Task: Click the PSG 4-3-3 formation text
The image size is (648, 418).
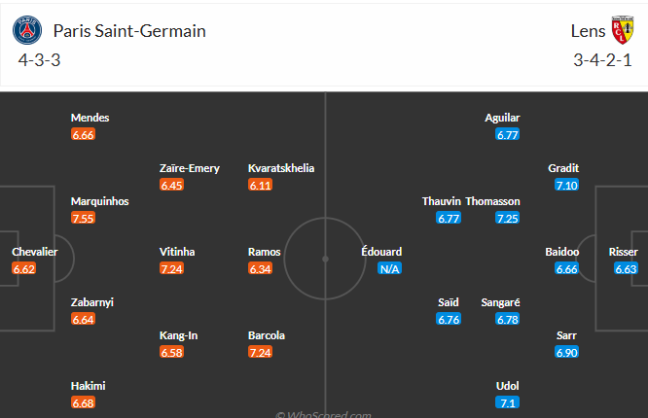Action: [x=39, y=60]
